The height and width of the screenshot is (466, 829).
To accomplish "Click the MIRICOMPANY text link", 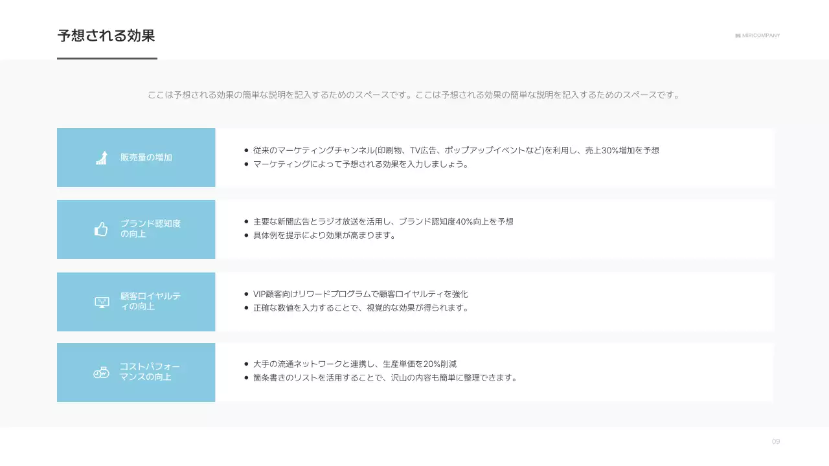I will tap(761, 36).
